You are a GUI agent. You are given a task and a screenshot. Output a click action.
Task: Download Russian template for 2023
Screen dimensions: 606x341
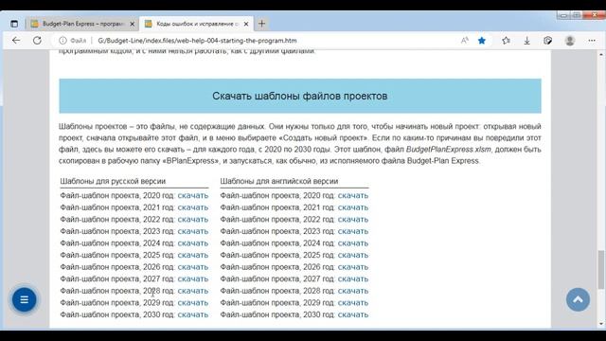coord(193,231)
